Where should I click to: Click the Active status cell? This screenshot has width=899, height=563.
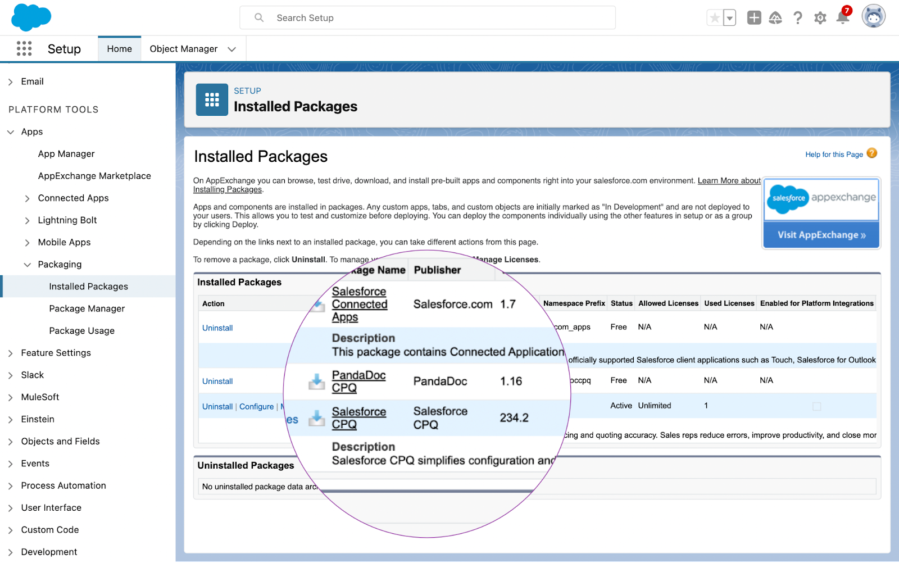click(621, 406)
